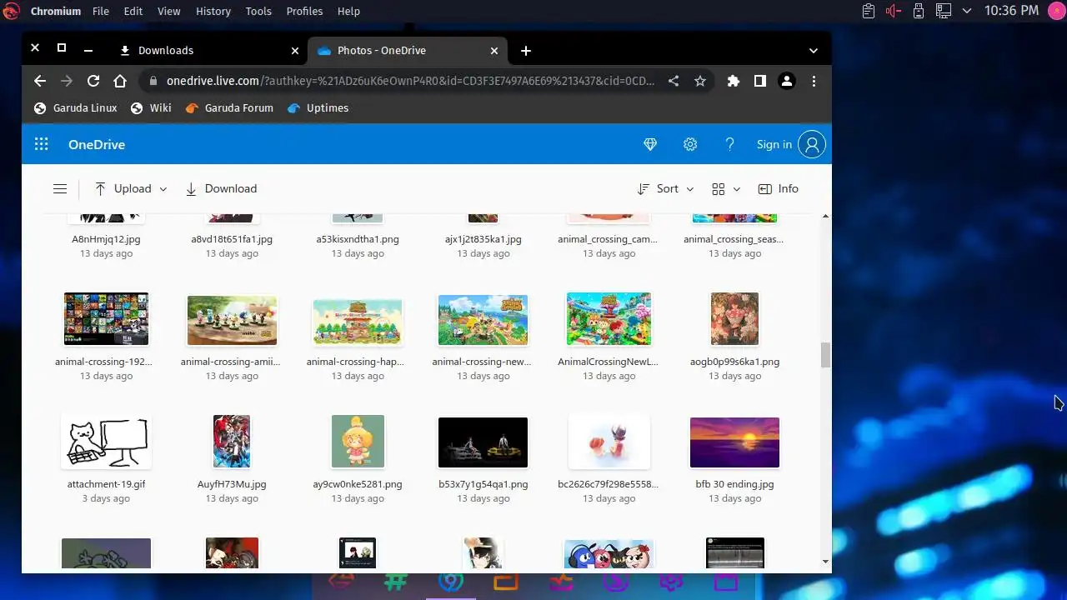Open the Info details pane
The width and height of the screenshot is (1067, 600).
(x=779, y=189)
